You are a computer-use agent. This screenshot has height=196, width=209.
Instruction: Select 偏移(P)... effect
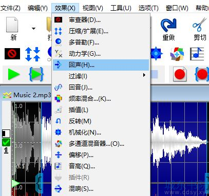pyautogui.click(x=101, y=155)
